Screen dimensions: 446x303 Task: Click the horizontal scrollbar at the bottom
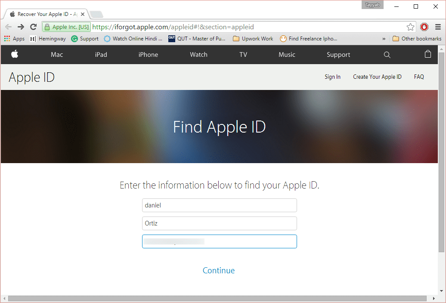pos(215,298)
